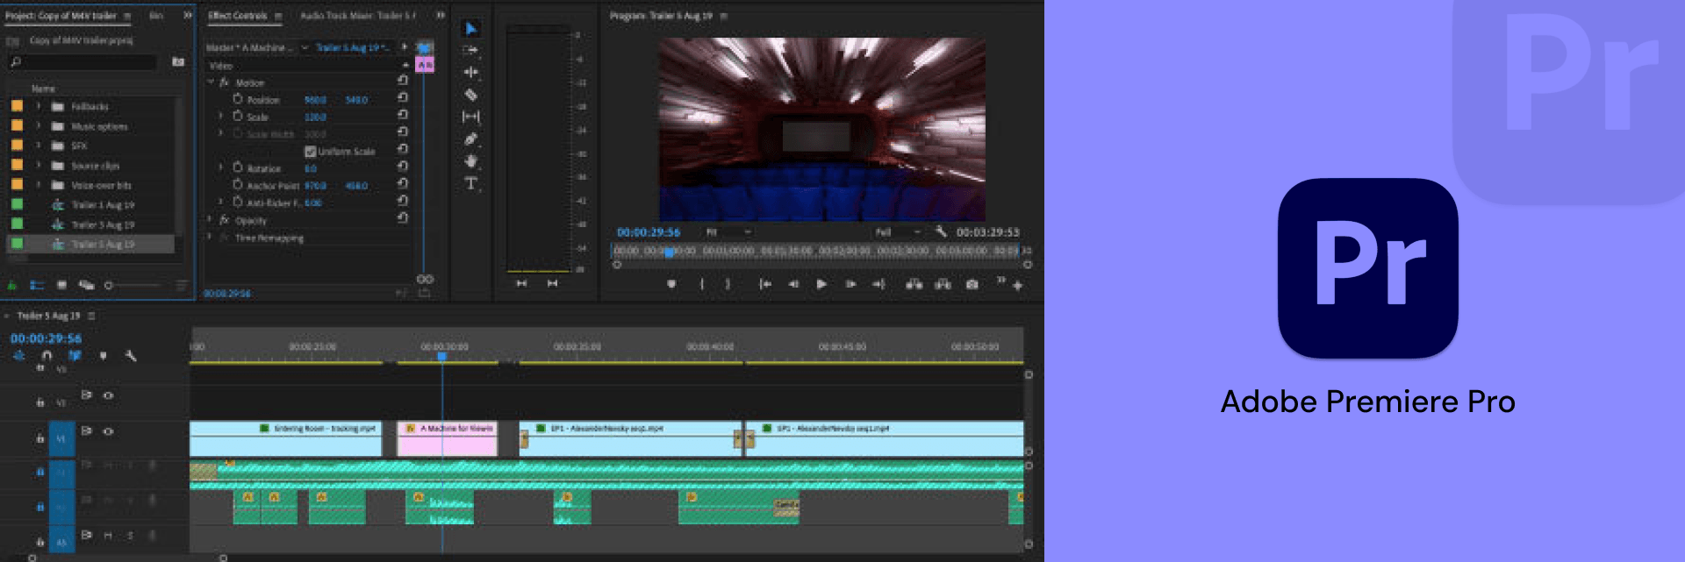Click the new bin icon beside project search
Screen dimensions: 1685x562
point(178,61)
